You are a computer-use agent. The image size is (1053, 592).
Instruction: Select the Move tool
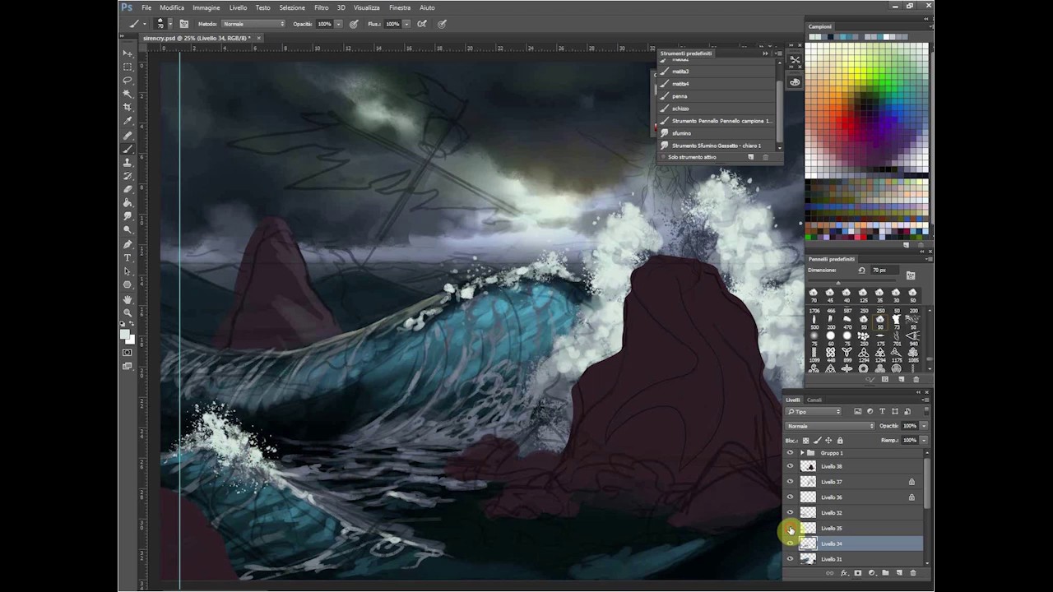click(128, 53)
